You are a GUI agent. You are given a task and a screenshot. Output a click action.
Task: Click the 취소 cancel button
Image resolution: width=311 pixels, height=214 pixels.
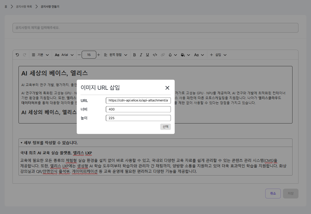coord(273,194)
